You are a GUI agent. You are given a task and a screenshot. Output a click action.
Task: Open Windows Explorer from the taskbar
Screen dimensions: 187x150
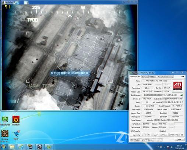[12, 147]
